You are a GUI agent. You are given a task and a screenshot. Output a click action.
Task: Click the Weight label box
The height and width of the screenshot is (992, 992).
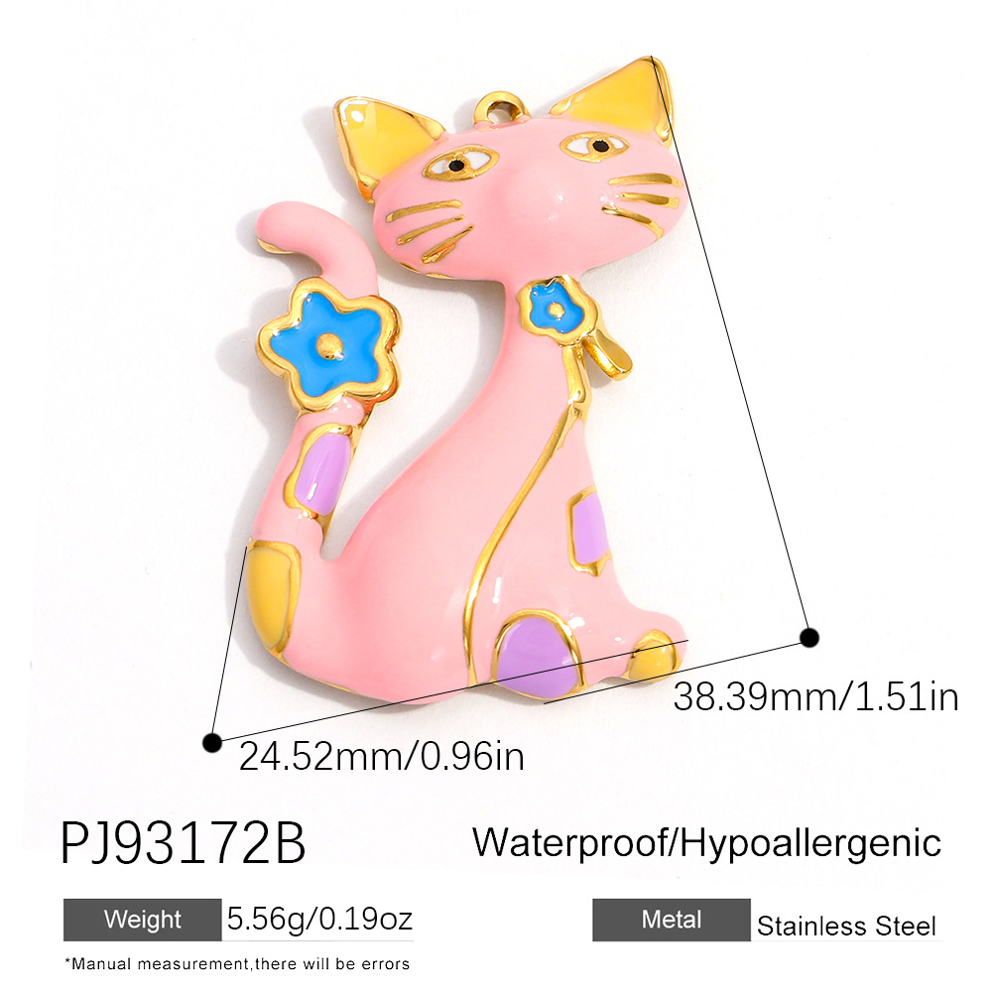tap(142, 920)
